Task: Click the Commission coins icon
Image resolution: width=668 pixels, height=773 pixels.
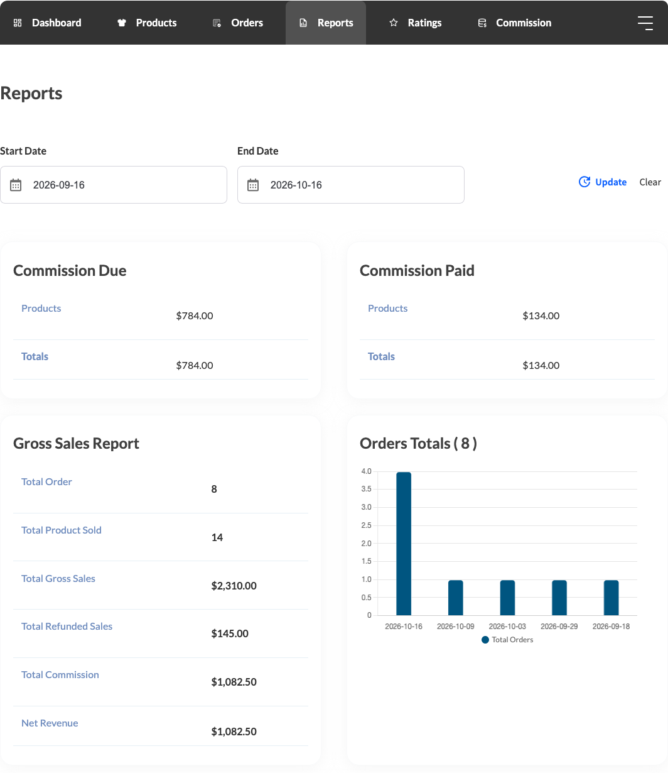Action: (482, 23)
